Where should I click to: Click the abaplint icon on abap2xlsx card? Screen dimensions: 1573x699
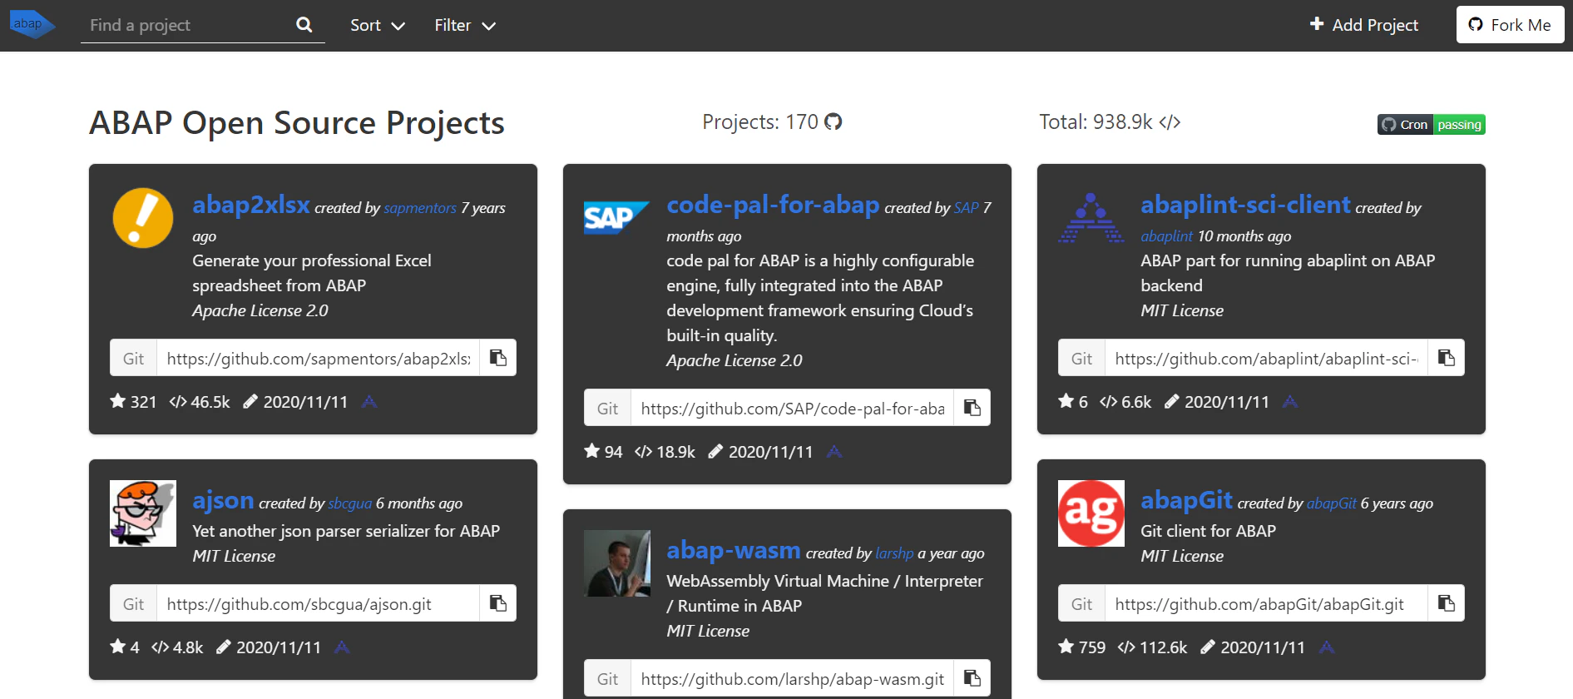369,402
